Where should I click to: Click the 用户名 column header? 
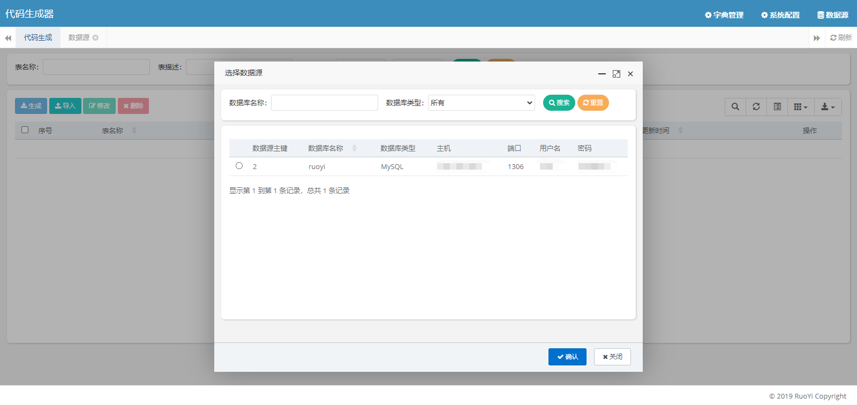click(550, 148)
